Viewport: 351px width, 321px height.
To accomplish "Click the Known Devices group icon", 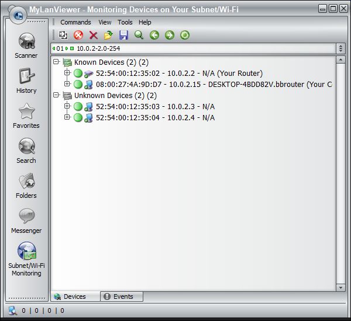I will 67,62.
